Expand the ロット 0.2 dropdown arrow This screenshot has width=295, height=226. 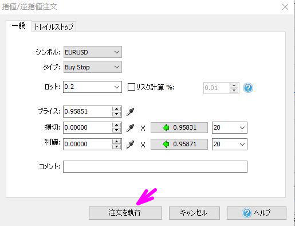pos(117,87)
